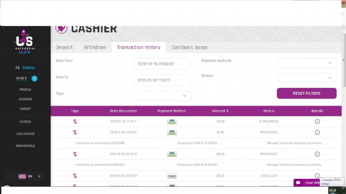The height and width of the screenshot is (194, 346).
Task: Click the withdrawal type icon on the 31.00 row
Action: pos(75,133)
